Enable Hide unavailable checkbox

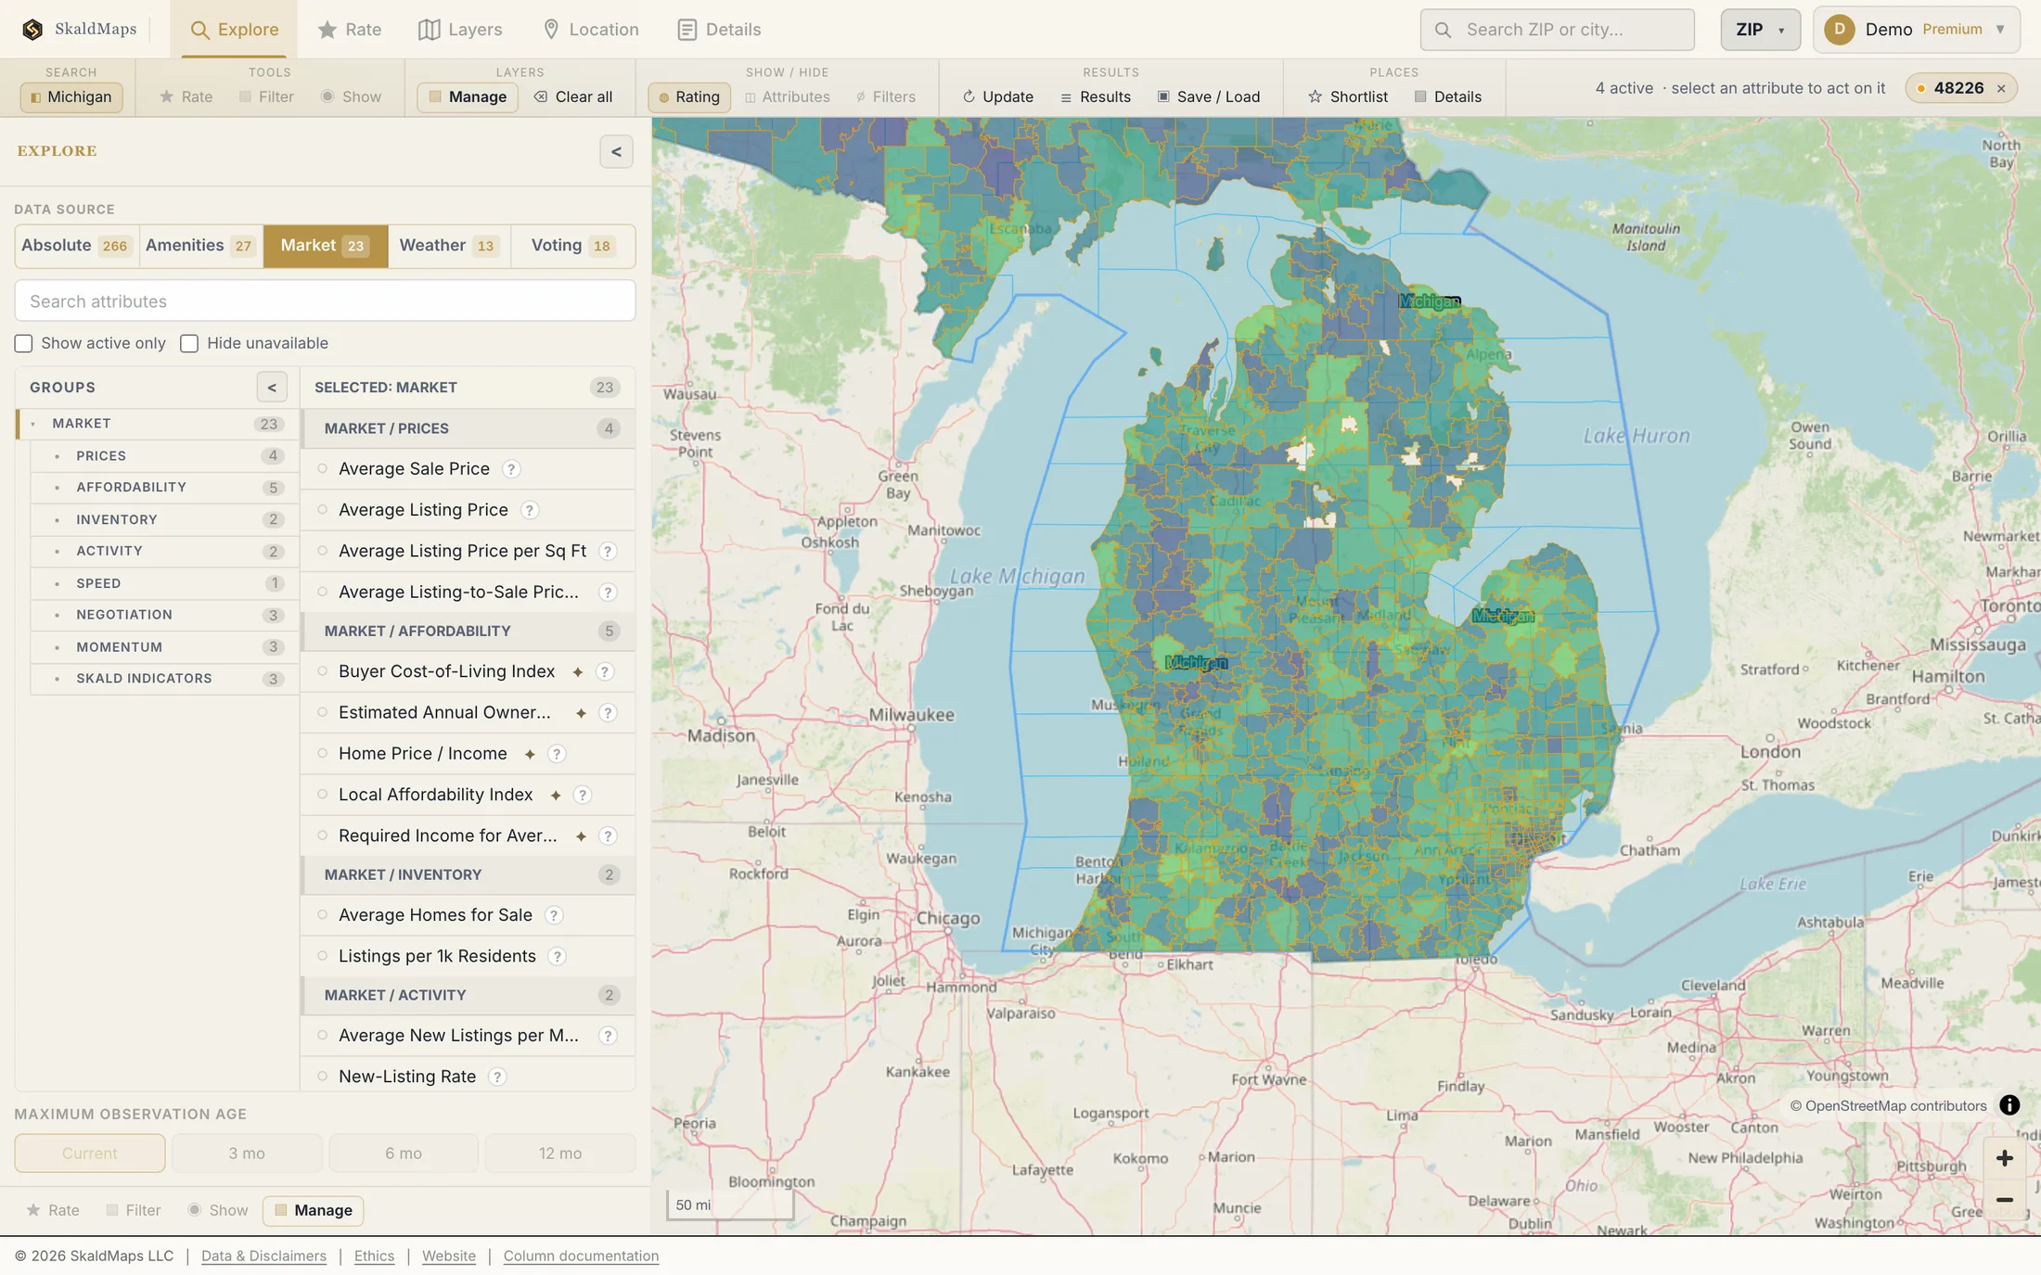189,344
